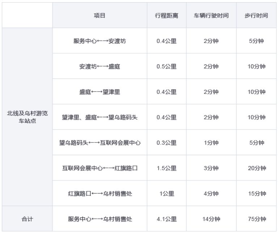The height and width of the screenshot is (234, 278).
Task: Click the 15分钟 walking time cell
Action: click(x=257, y=193)
